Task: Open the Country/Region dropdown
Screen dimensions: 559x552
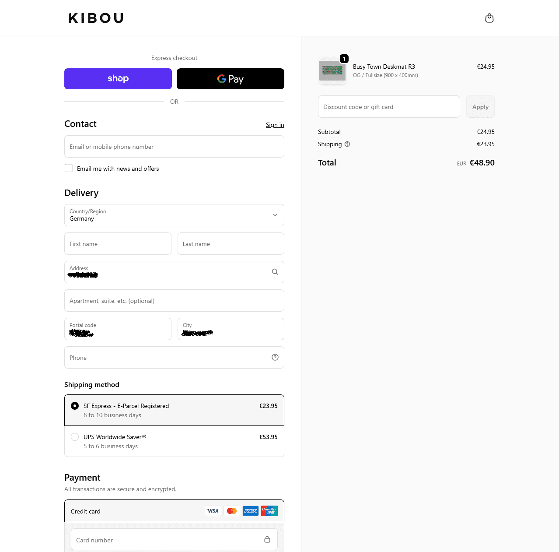Action: 174,215
